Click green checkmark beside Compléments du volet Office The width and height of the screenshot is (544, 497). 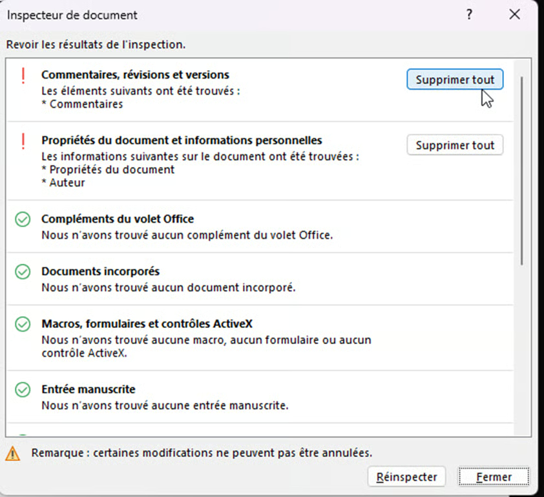coord(23,220)
